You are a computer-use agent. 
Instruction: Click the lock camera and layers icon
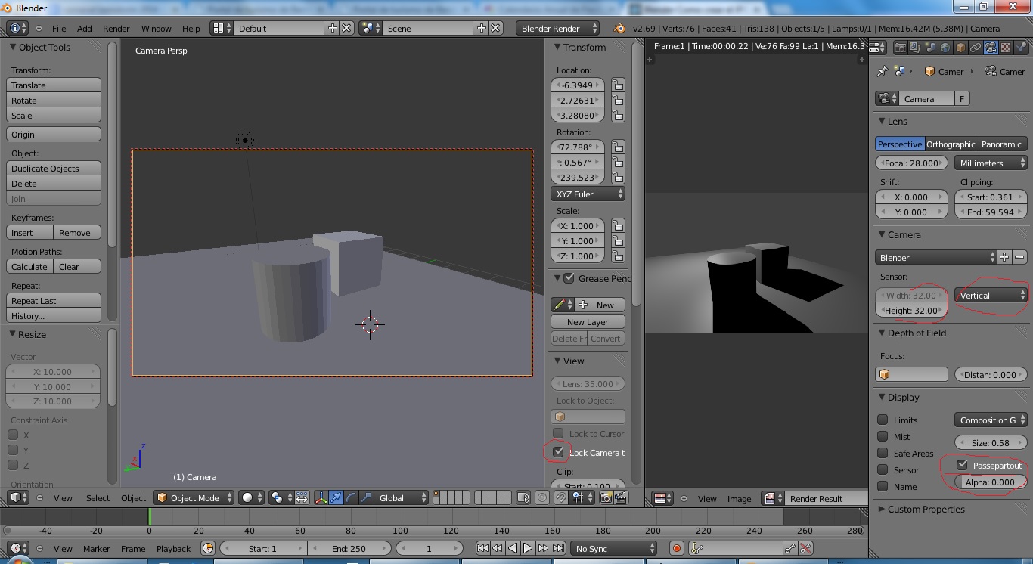[523, 497]
